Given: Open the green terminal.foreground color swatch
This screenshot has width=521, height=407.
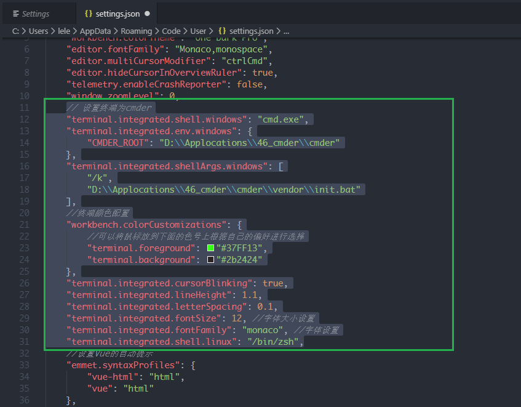Looking at the screenshot, I should point(210,248).
